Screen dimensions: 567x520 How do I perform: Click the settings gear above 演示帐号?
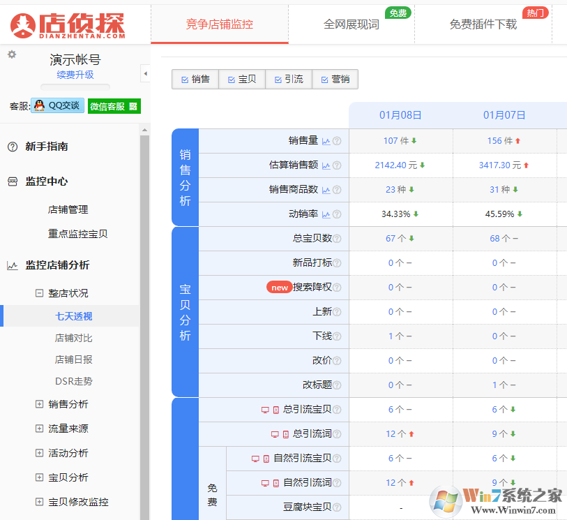click(12, 54)
